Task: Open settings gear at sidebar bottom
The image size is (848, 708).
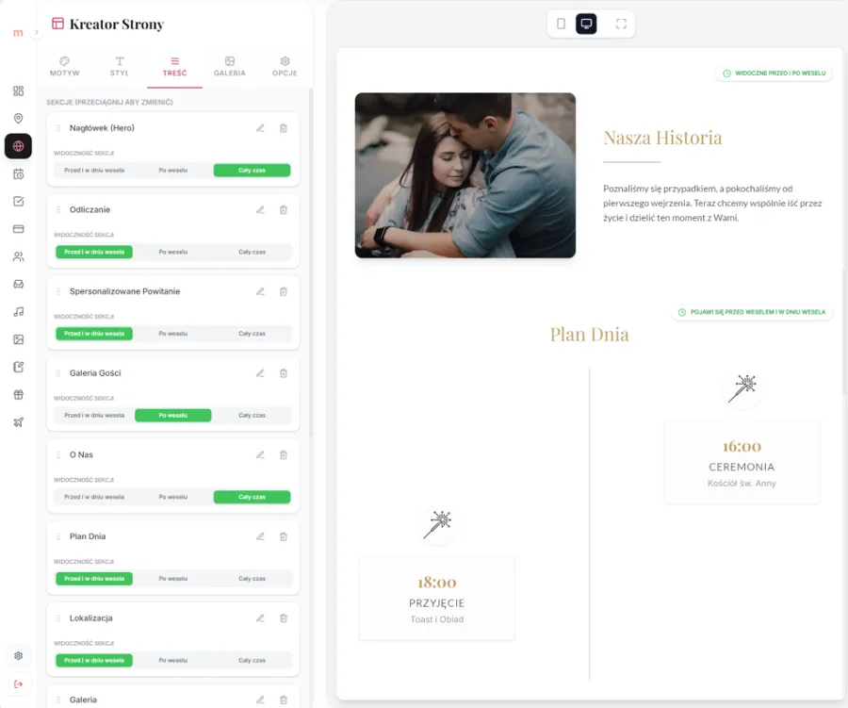Action: 17,655
